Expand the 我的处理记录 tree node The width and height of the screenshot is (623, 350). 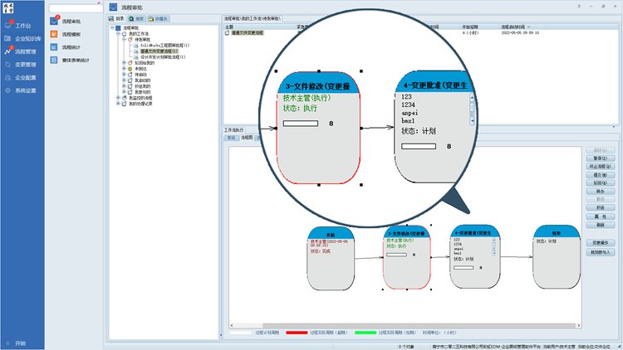118,103
